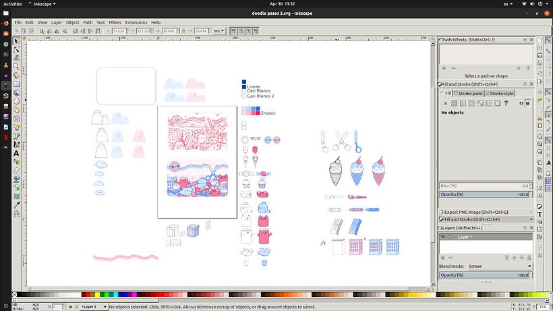Toggle the lock on Layer 1
This screenshot has width=553, height=311.
point(449,237)
